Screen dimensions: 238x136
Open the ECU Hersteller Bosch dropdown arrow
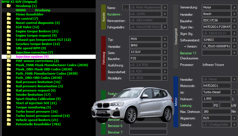coord(234,14)
